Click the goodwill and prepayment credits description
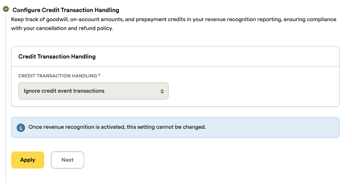Image resolution: width=352 pixels, height=186 pixels. coord(174,24)
